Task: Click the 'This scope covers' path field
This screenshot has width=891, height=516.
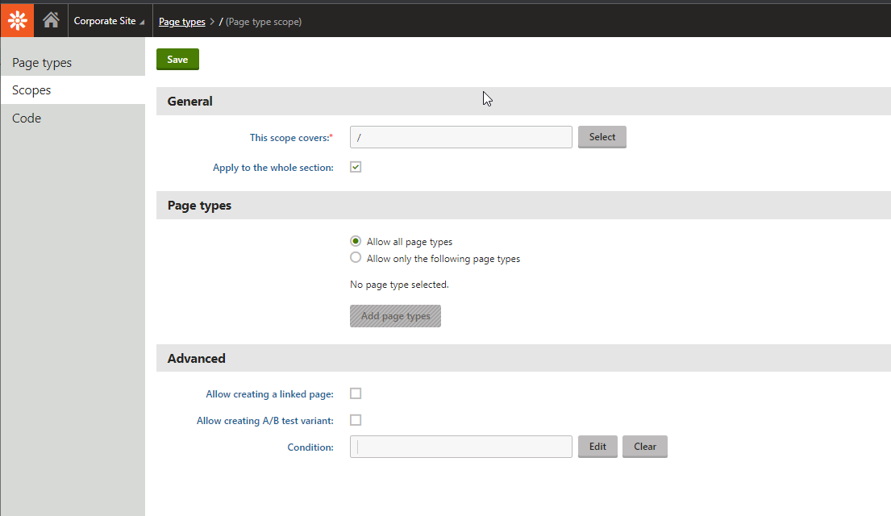Action: (460, 137)
